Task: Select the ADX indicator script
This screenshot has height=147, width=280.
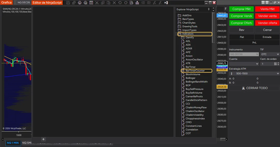Action: pos(188,45)
